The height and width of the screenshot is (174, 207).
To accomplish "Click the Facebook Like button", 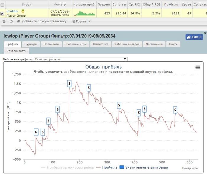I will (194, 37).
